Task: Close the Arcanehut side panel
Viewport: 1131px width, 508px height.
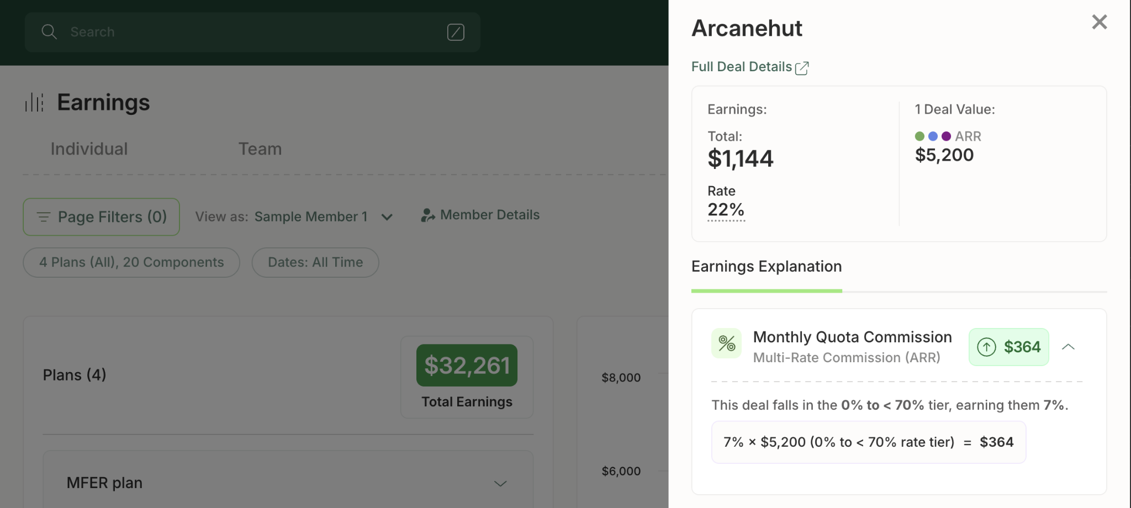Action: pos(1100,22)
